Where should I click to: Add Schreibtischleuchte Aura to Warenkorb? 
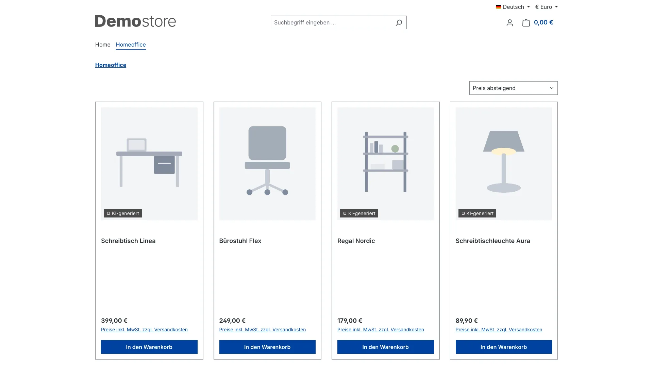[504, 347]
